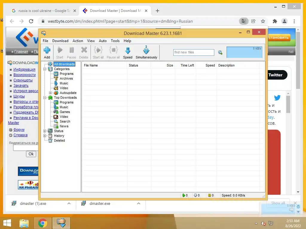Collapse the Top Downloads tree node
The image size is (306, 229).
coord(45,98)
